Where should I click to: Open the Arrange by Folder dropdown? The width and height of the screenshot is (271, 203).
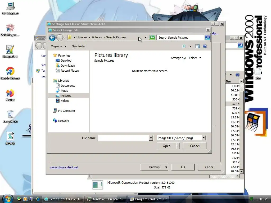click(x=195, y=58)
